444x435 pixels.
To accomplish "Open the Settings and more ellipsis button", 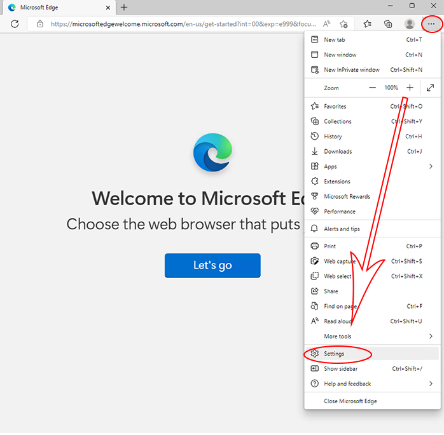I will pos(431,24).
